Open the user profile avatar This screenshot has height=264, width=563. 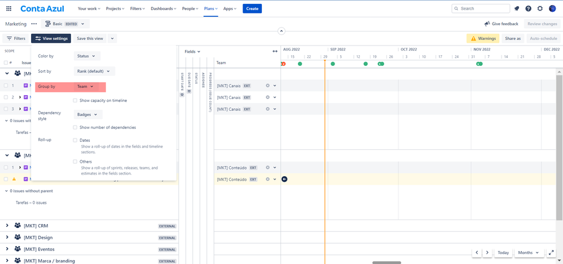(x=552, y=8)
